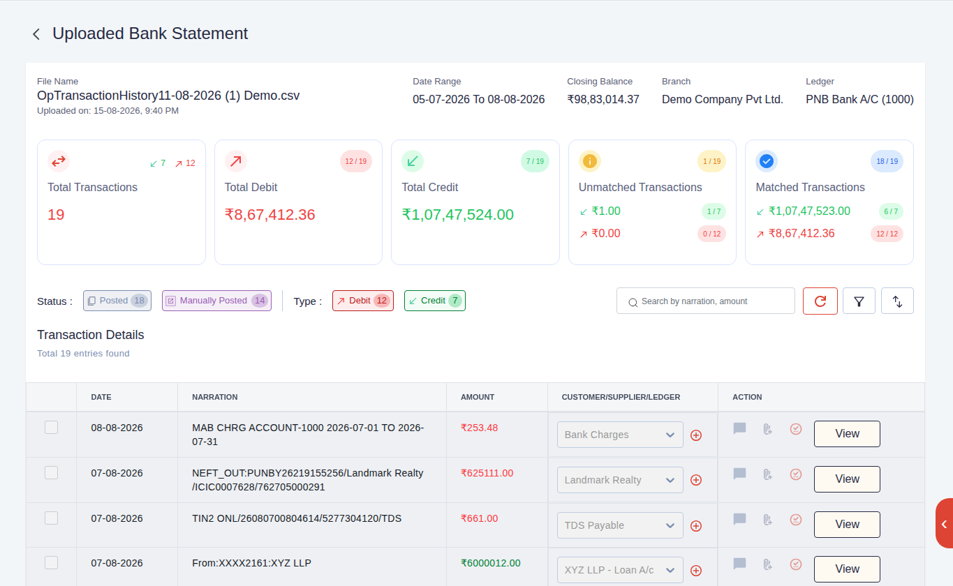The height and width of the screenshot is (586, 953).
Task: Open the XYZ LLP - Loan A/c dropdown
Action: click(x=620, y=570)
